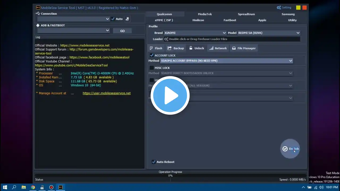Screen dimensions: 340x191
Task: Click the USB device icon in the taskbar
Action: 42,187
